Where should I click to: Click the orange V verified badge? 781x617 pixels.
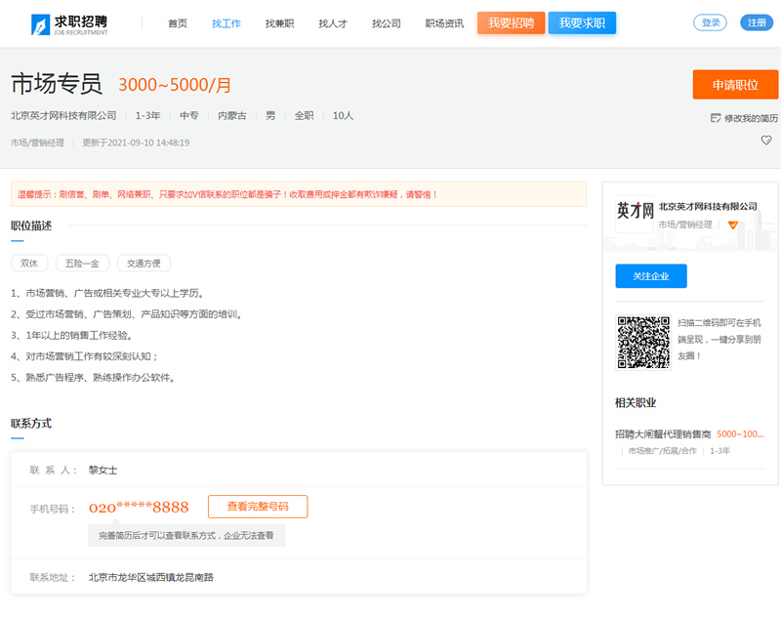733,225
